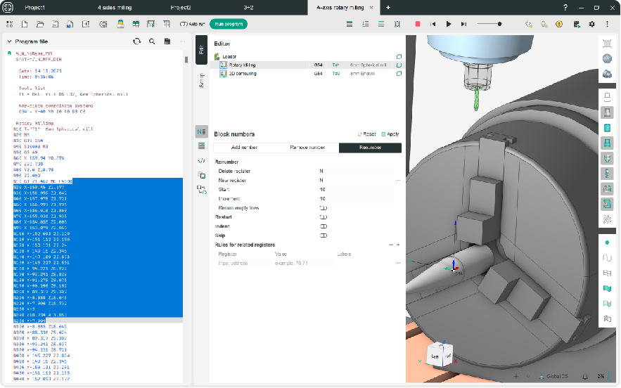Select the Add number tab
This screenshot has height=388, width=621.
244,148
